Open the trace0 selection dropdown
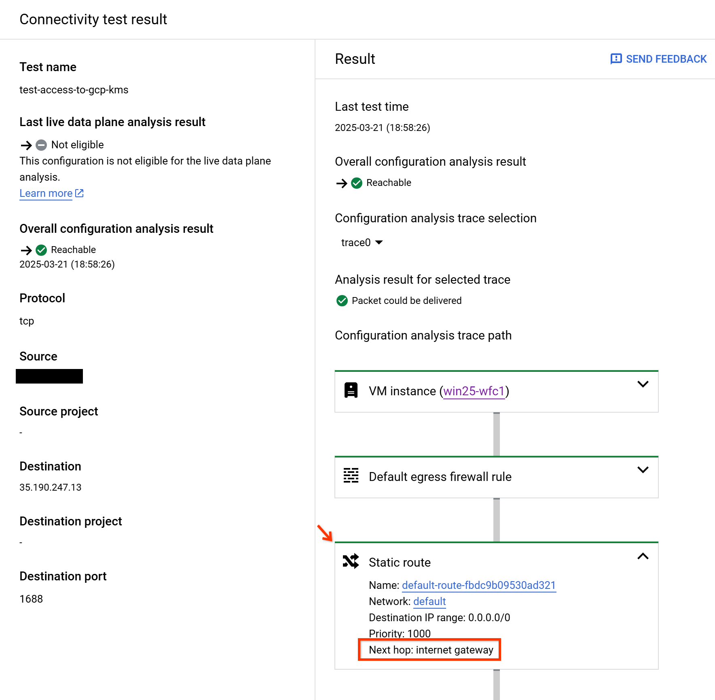This screenshot has width=715, height=700. click(361, 242)
